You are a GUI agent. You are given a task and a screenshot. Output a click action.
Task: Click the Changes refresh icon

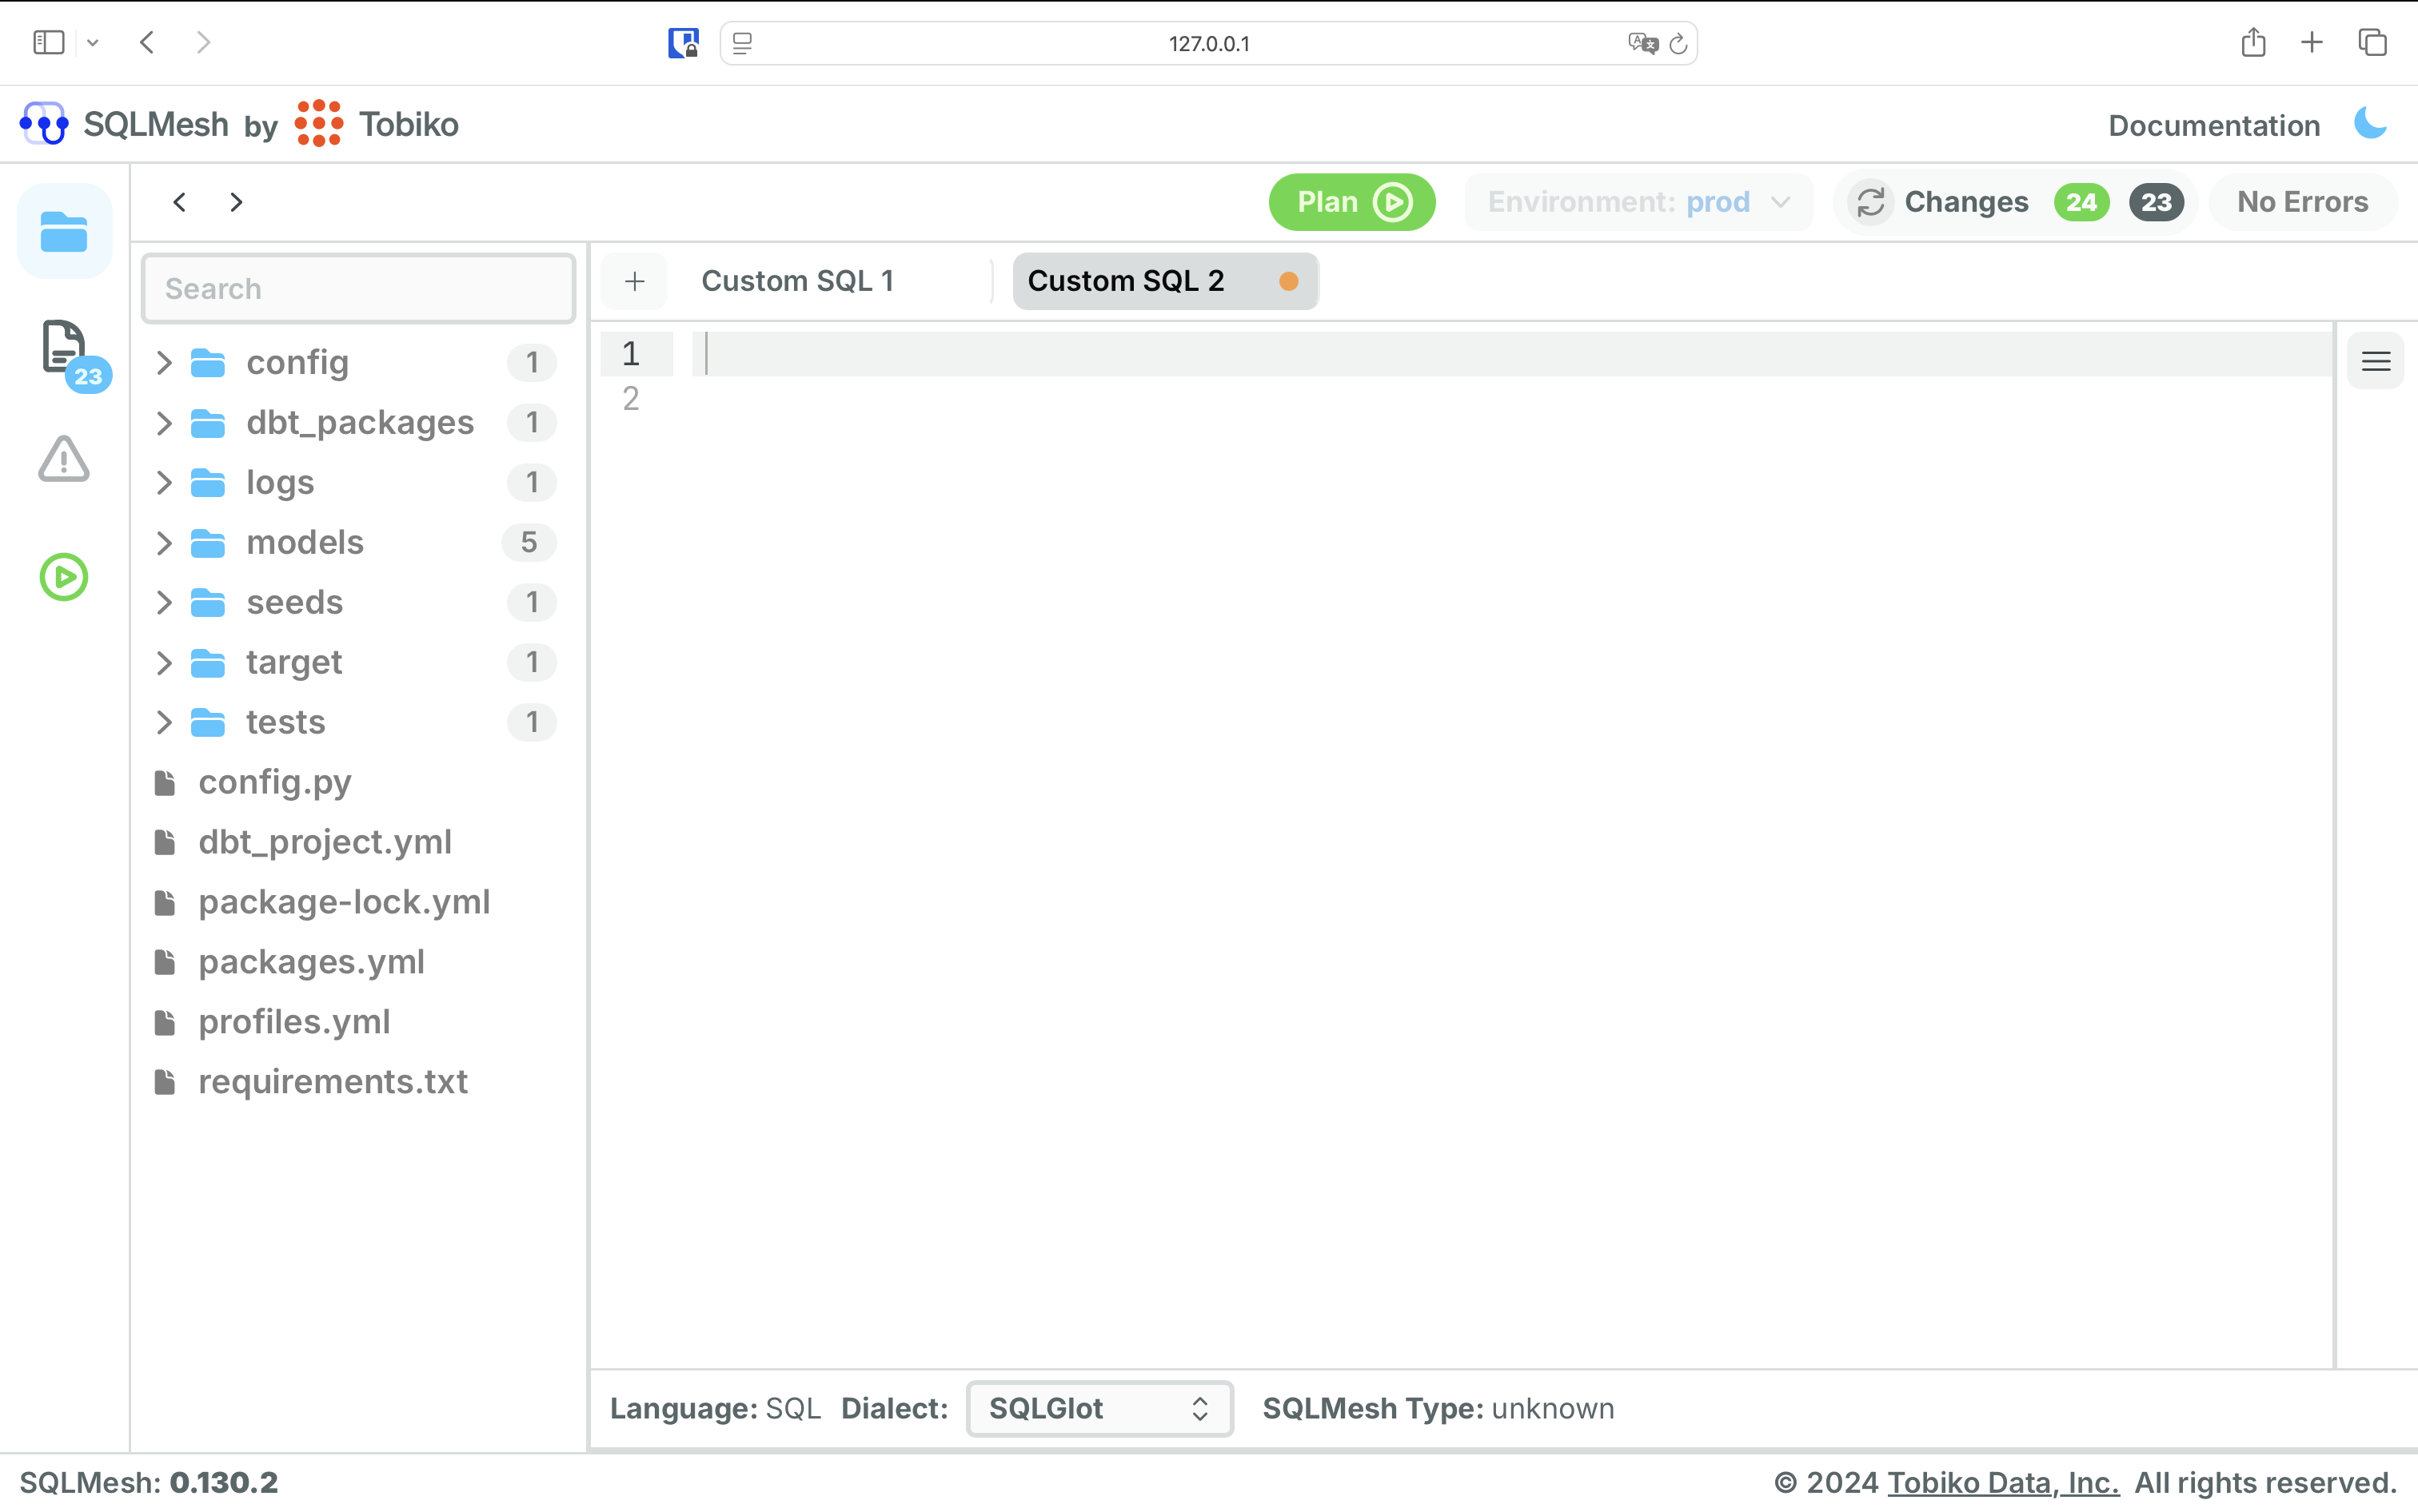[1871, 202]
